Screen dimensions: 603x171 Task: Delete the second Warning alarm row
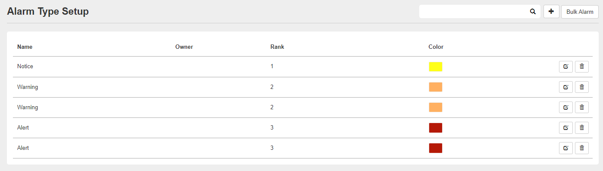click(581, 107)
